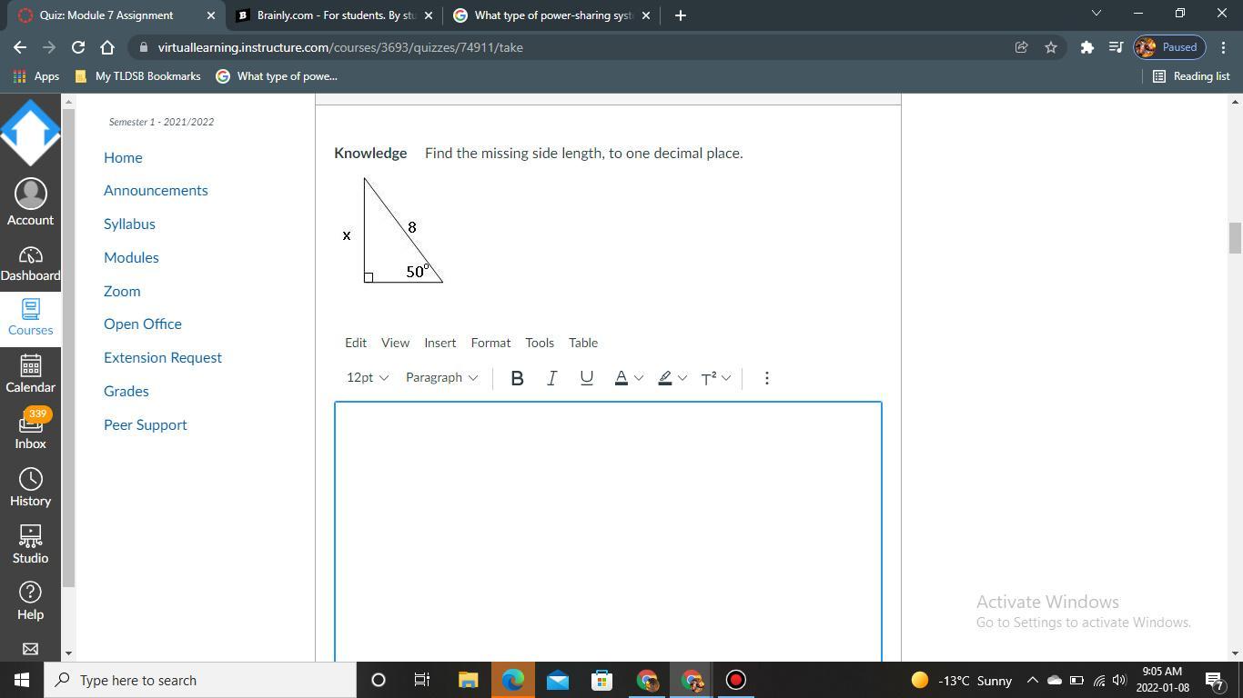Open the Grades course link
The image size is (1243, 698).
(x=126, y=392)
